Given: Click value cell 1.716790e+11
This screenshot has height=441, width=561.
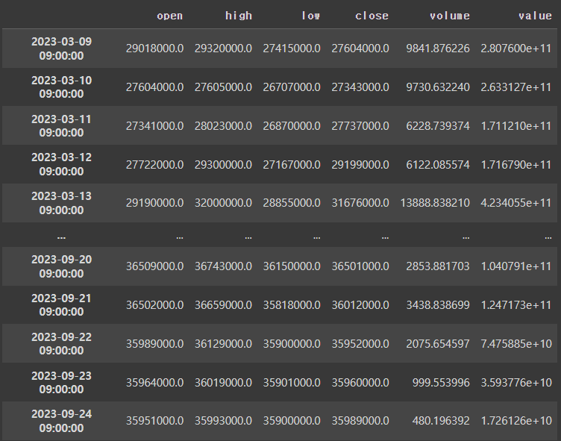Looking at the screenshot, I should coord(516,165).
